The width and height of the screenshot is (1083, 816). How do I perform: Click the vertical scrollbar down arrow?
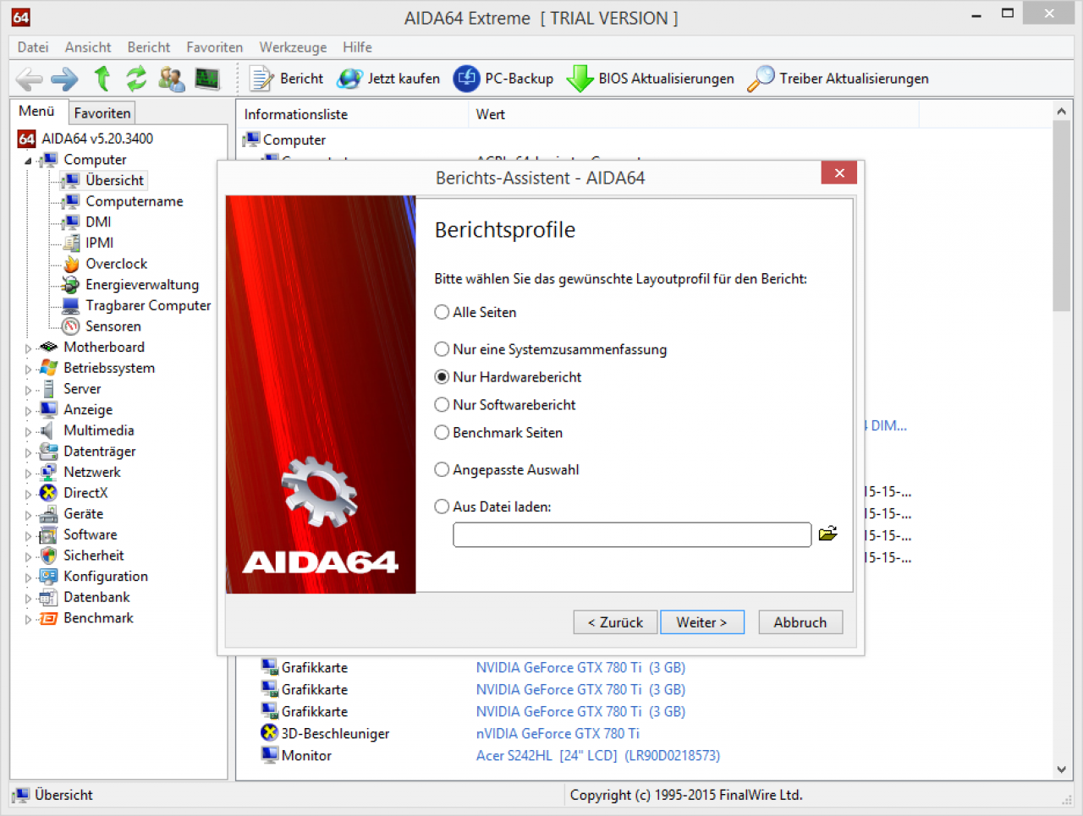(1062, 769)
